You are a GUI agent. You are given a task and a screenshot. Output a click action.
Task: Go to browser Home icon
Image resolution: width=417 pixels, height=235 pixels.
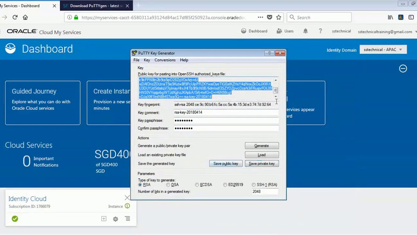(x=25, y=17)
